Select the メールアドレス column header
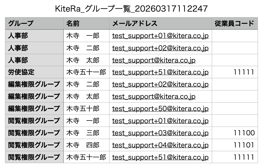 pyautogui.click(x=135, y=24)
